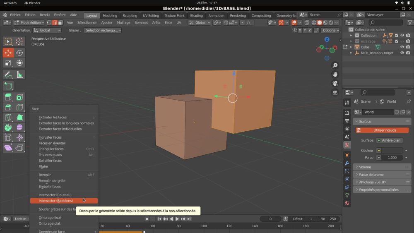Expand the Propriétés personnalisées panel

pyautogui.click(x=382, y=190)
